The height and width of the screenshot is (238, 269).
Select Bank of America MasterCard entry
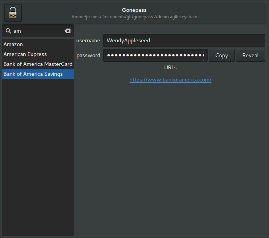pyautogui.click(x=38, y=64)
